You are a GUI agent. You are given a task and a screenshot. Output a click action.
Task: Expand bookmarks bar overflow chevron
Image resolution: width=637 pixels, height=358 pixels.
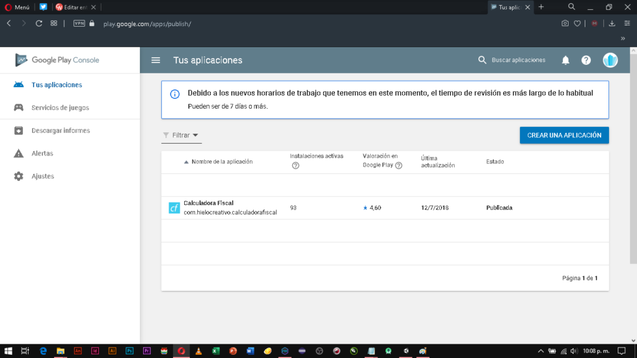[623, 39]
